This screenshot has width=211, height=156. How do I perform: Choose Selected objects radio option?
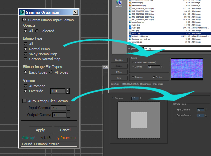pyautogui.click(x=37, y=31)
